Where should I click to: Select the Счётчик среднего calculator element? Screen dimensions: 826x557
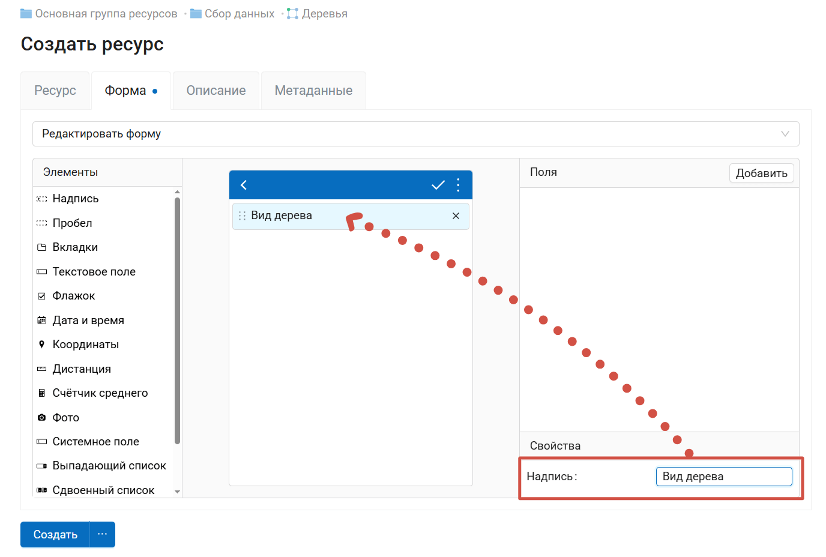pos(100,393)
